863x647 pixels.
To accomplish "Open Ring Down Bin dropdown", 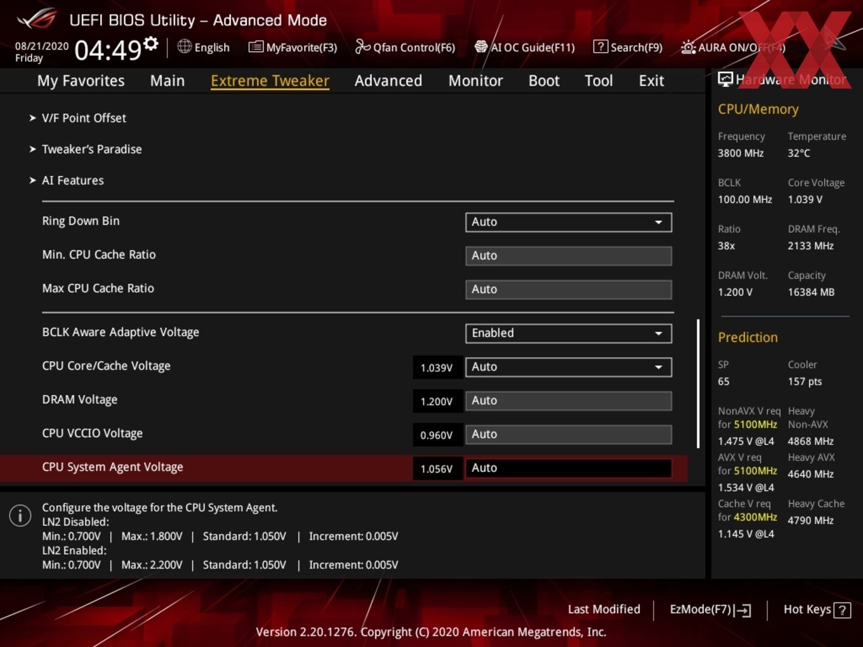I will tap(569, 222).
